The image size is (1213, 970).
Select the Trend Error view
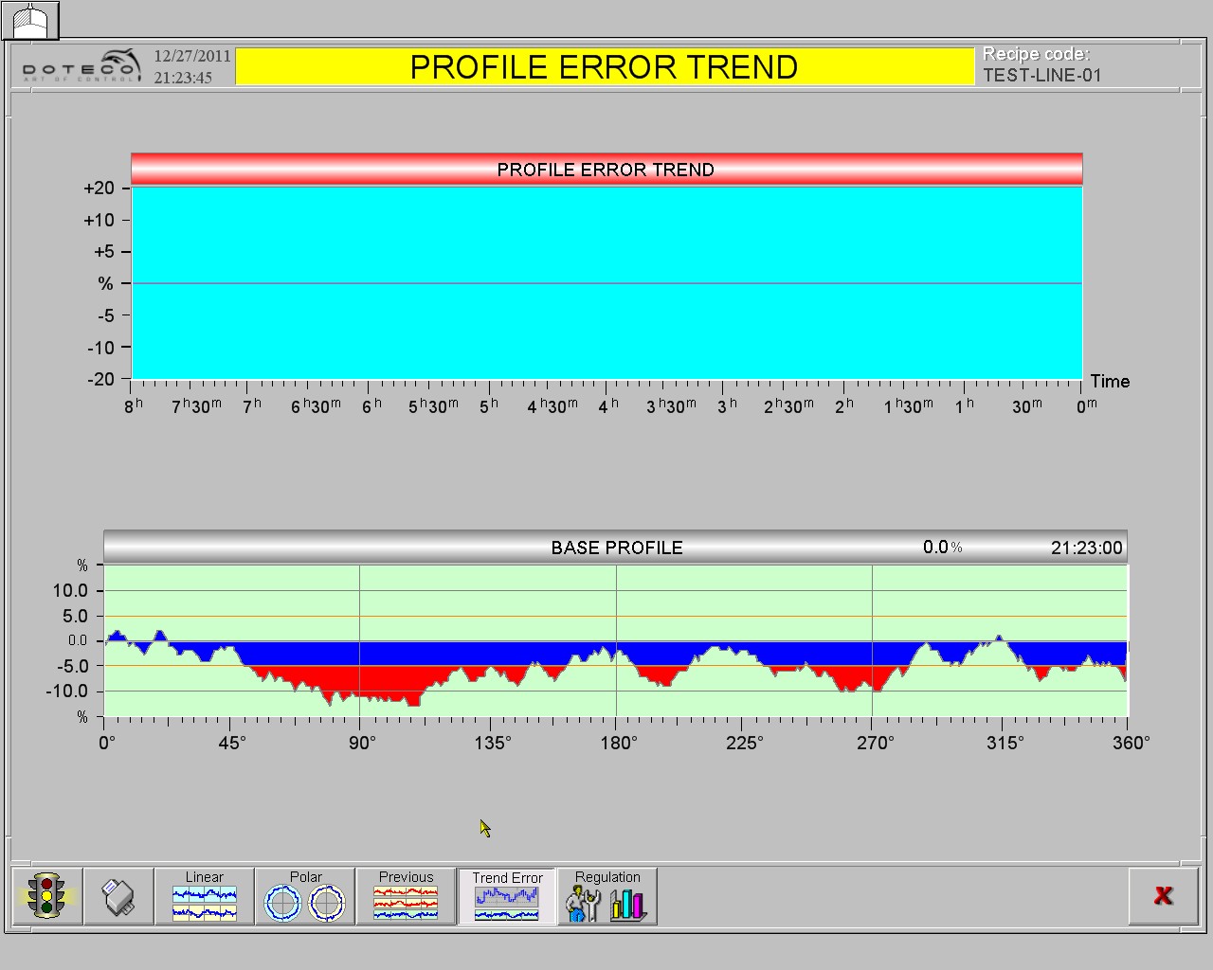pos(507,896)
